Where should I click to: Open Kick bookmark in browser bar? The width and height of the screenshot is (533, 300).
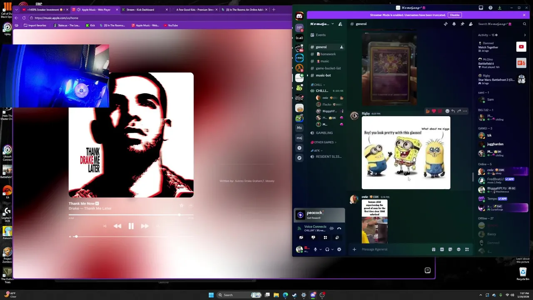tap(90, 25)
